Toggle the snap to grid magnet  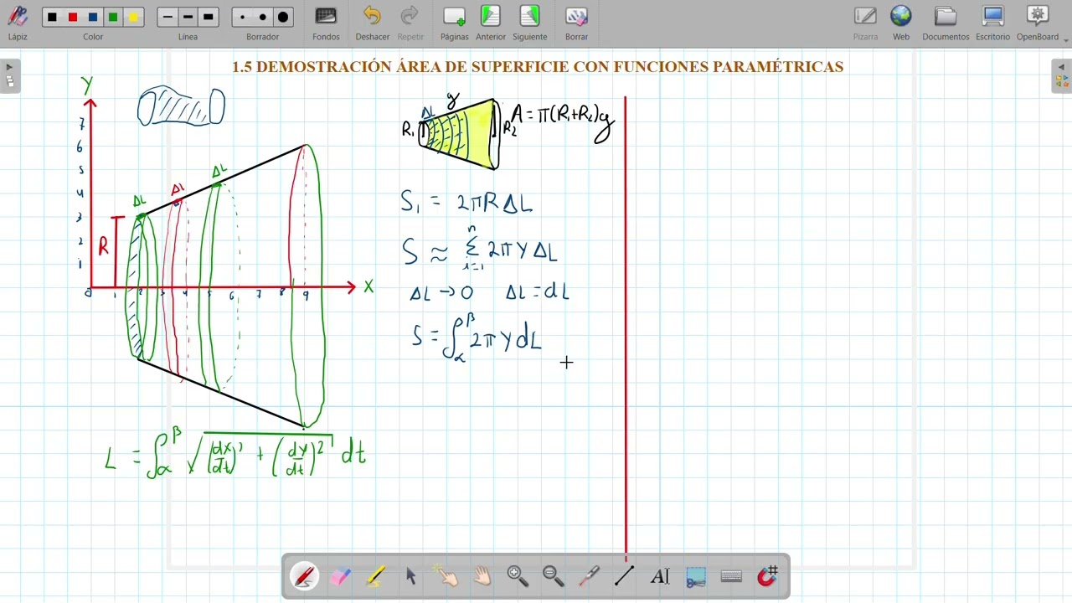point(767,576)
